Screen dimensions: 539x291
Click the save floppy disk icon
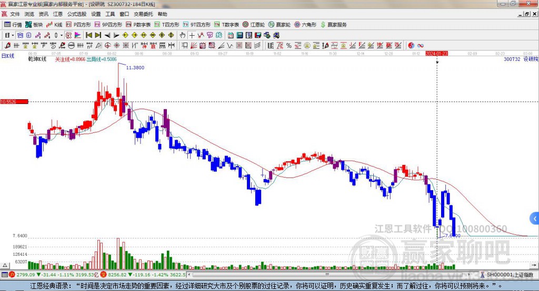pos(258,35)
